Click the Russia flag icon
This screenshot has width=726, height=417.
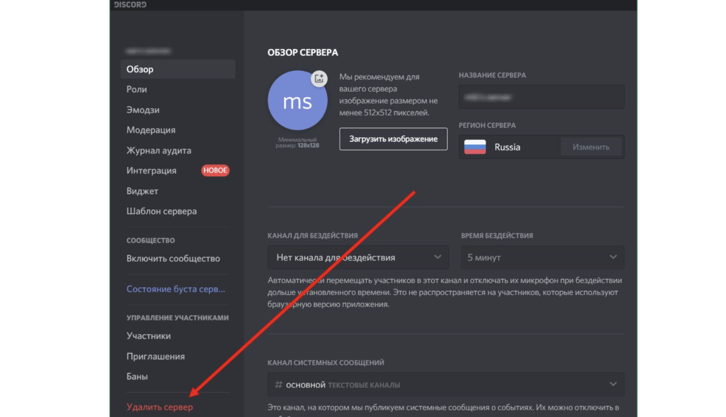coord(475,147)
